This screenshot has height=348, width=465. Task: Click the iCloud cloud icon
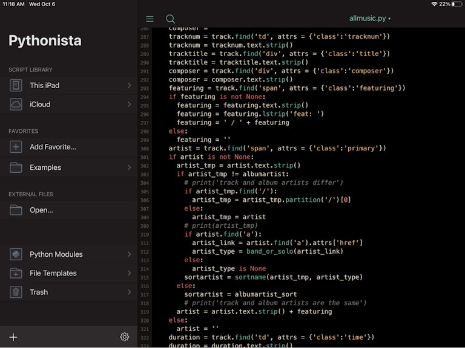[x=16, y=105]
